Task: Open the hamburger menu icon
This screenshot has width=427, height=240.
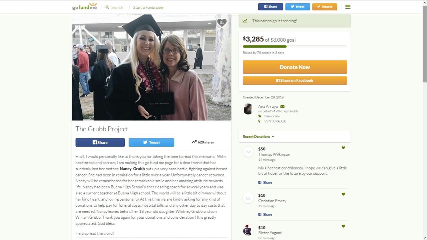Action: [x=348, y=7]
